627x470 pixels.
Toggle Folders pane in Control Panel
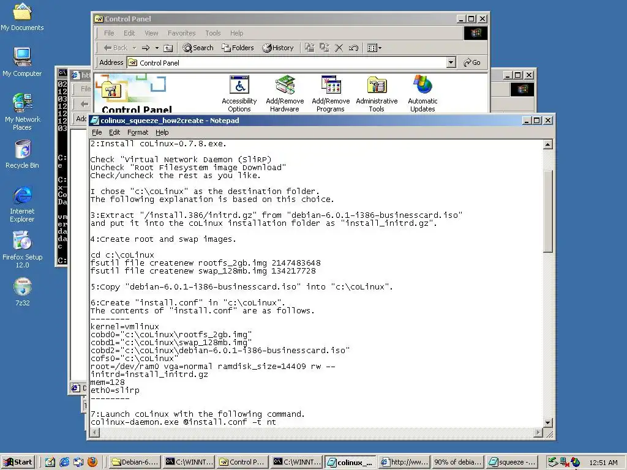click(x=238, y=48)
